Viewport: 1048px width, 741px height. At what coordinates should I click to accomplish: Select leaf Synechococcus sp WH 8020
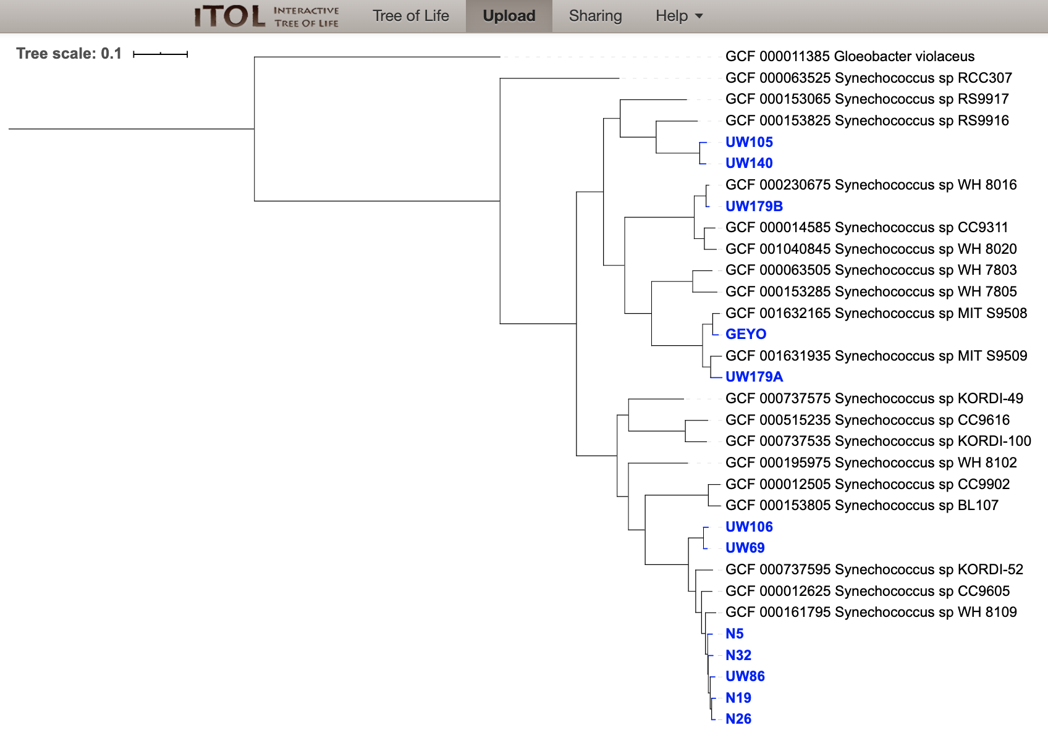(x=871, y=249)
